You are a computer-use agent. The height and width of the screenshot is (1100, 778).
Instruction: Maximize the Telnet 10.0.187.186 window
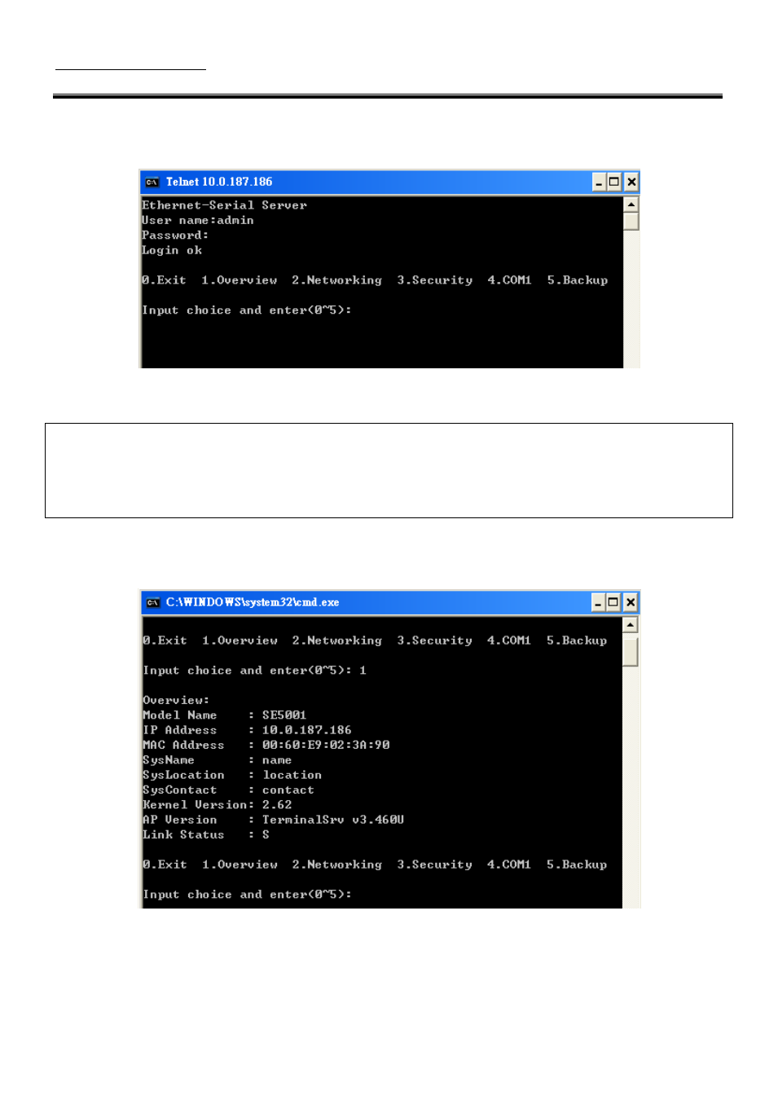(x=614, y=182)
